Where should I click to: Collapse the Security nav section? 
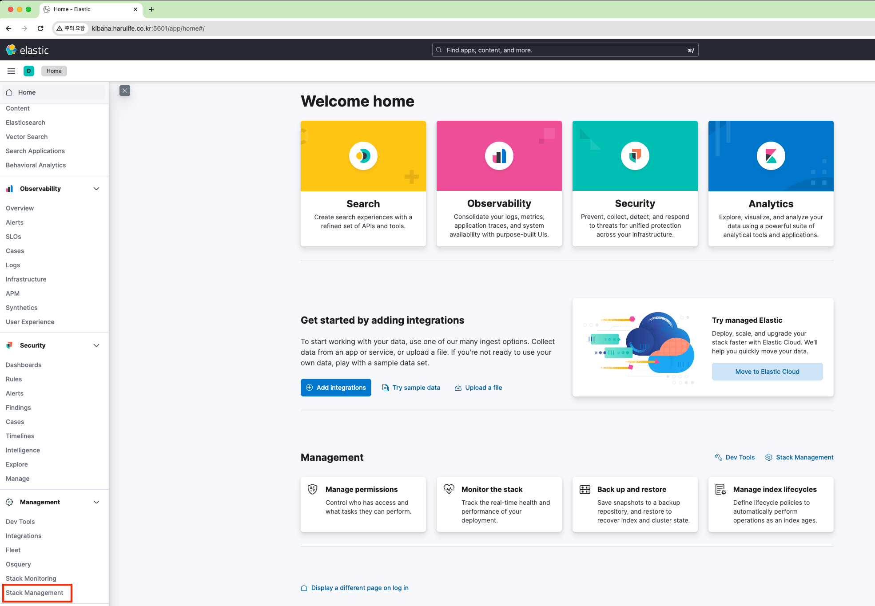[96, 345]
